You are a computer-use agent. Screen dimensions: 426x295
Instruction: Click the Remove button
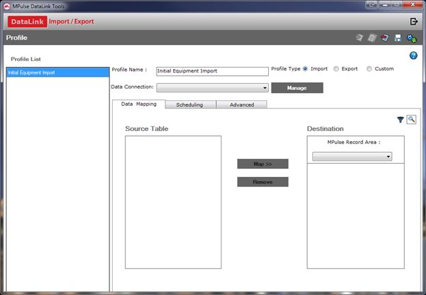click(263, 182)
